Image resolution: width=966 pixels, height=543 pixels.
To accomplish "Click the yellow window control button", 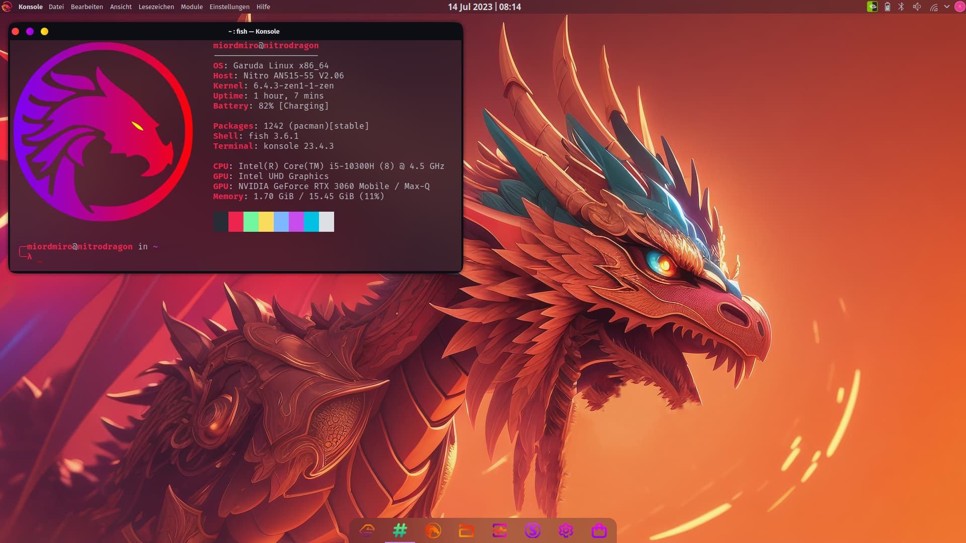I will 44,31.
